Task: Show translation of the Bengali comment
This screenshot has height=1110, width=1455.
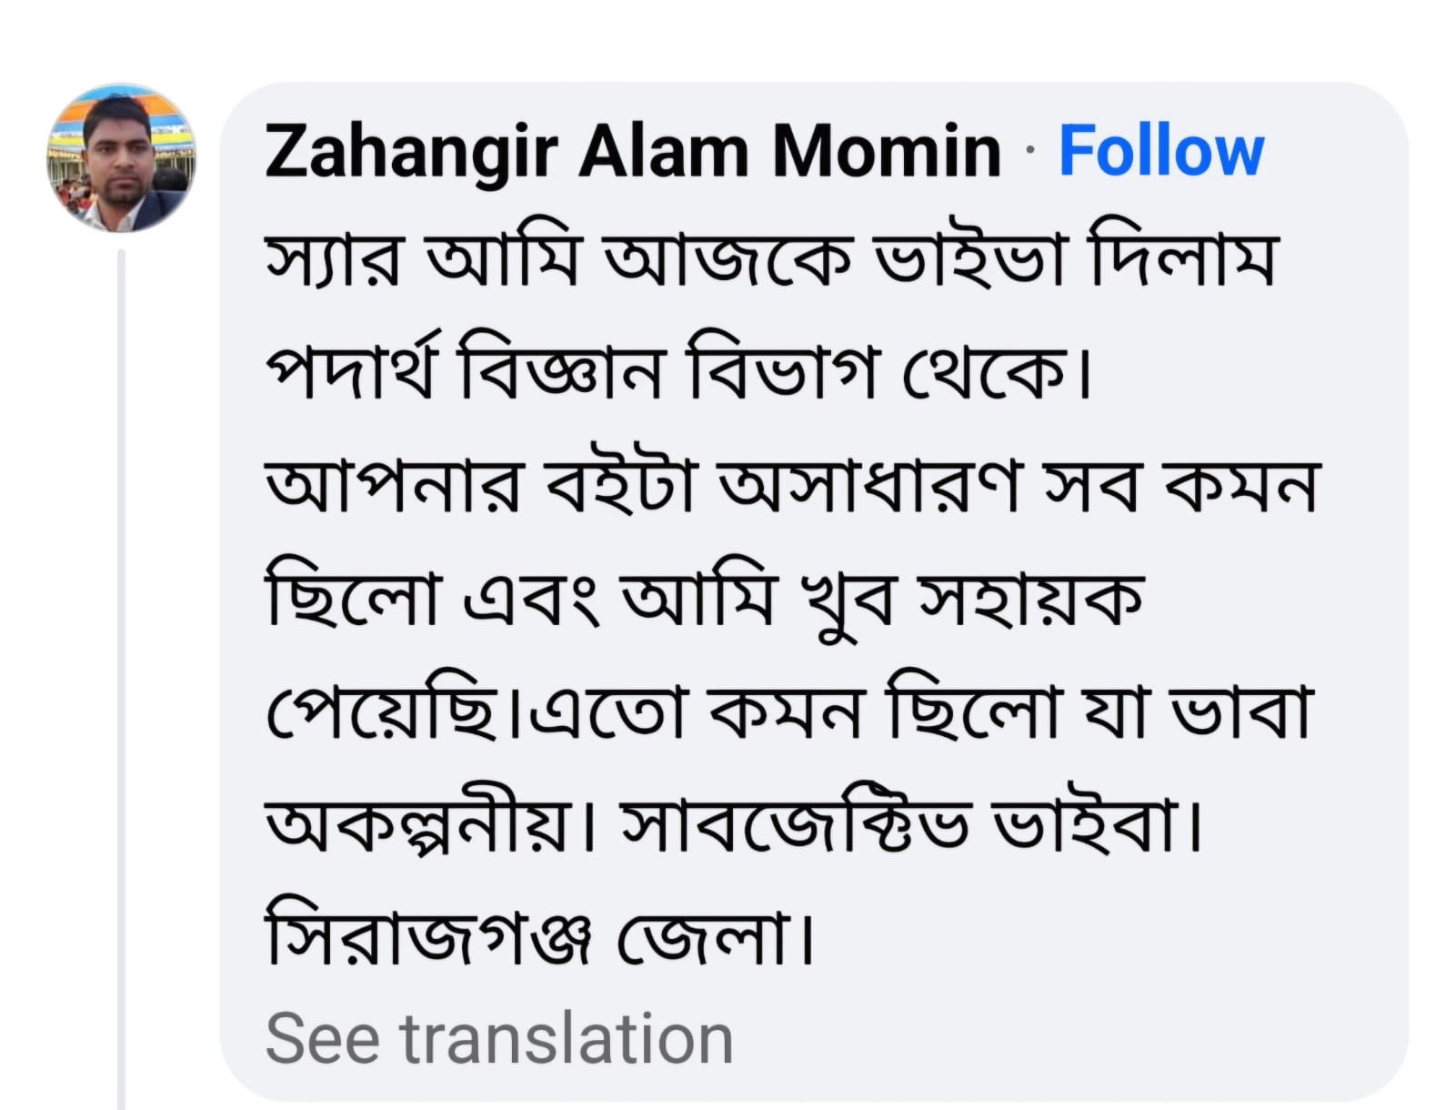Action: pyautogui.click(x=498, y=1038)
